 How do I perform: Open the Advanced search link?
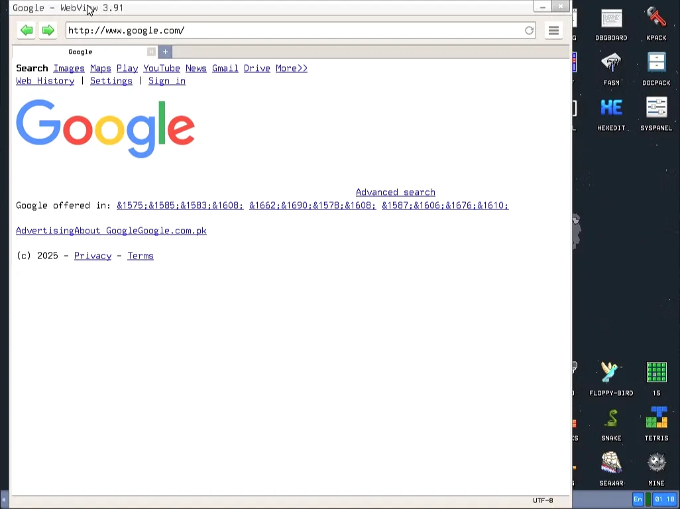pyautogui.click(x=396, y=192)
